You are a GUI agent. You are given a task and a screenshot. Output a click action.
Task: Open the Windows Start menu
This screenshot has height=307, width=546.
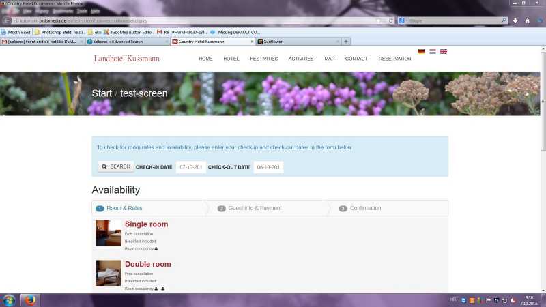(x=10, y=300)
